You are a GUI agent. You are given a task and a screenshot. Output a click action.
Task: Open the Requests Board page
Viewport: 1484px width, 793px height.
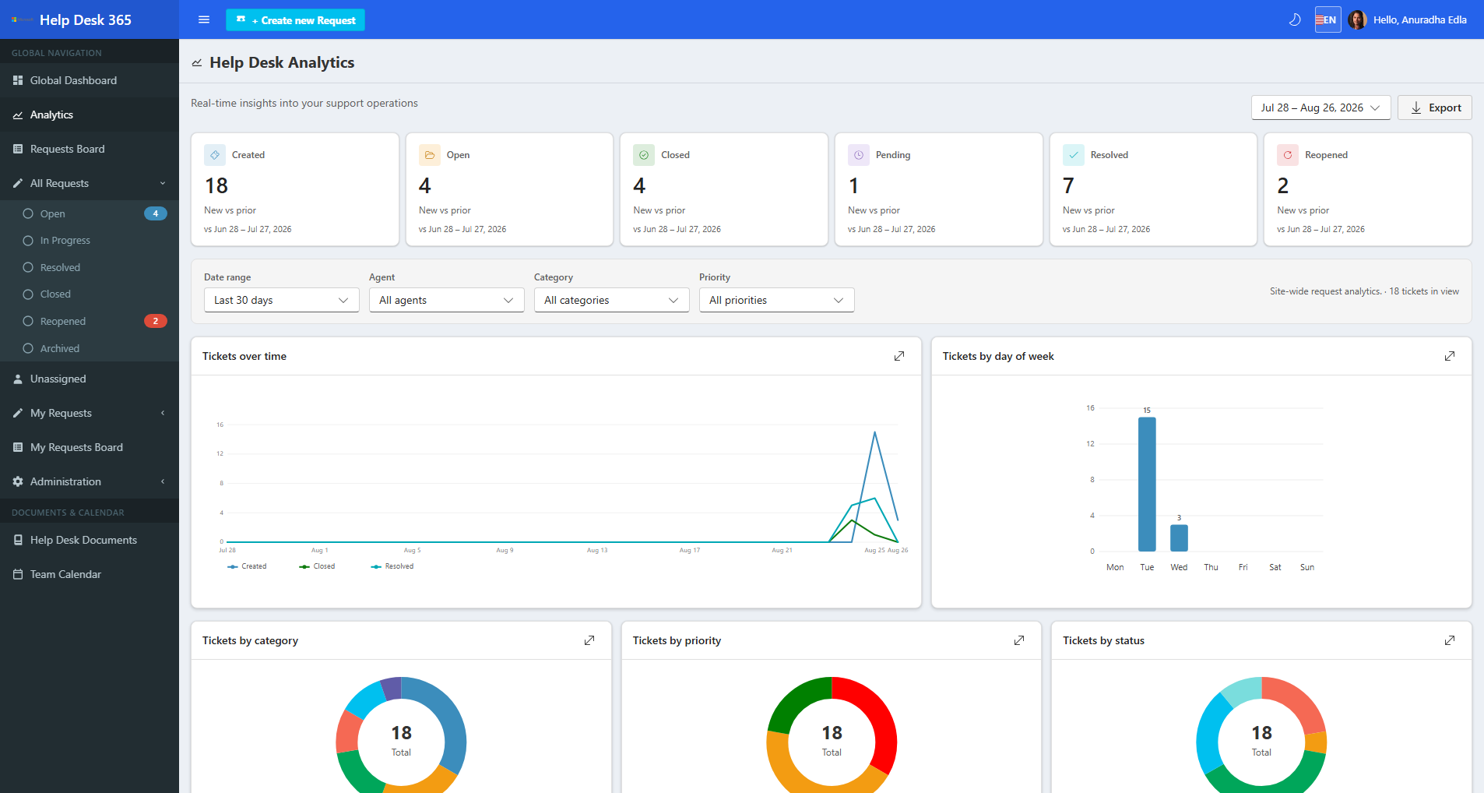pos(90,149)
